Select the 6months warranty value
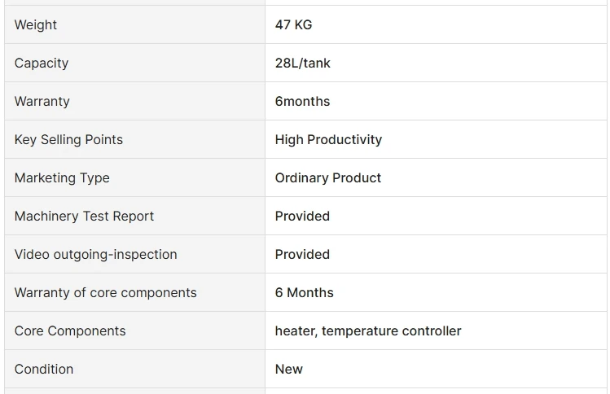Image resolution: width=610 pixels, height=394 pixels. click(x=302, y=101)
